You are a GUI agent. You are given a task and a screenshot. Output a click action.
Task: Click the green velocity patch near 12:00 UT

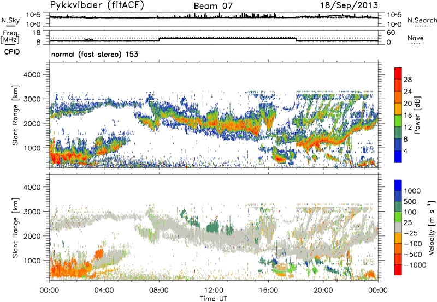(214, 226)
